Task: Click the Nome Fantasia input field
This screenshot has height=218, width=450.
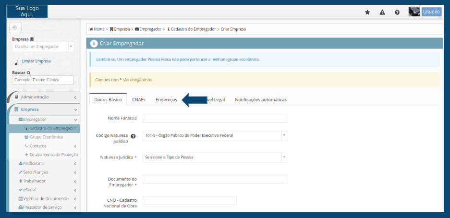Action: 215,118
